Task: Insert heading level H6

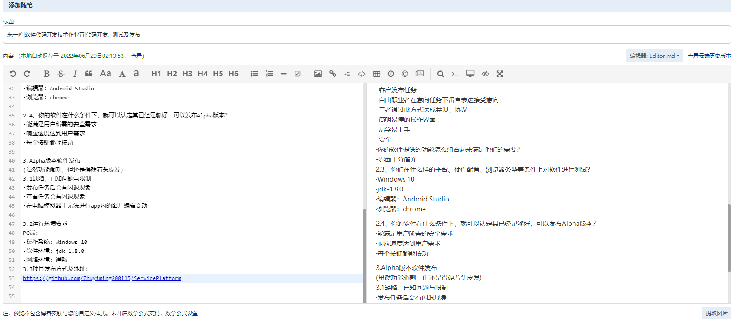Action: point(233,74)
